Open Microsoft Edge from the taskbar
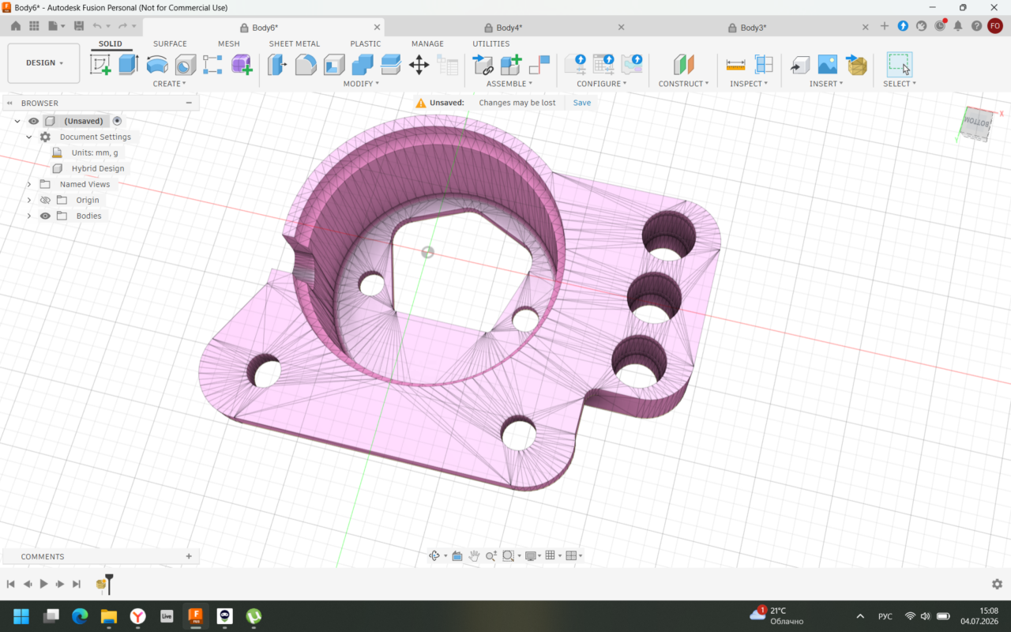Viewport: 1011px width, 632px height. 80,615
